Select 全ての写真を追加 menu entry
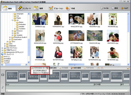Viewport: 131px width, 95px height. coord(40,71)
